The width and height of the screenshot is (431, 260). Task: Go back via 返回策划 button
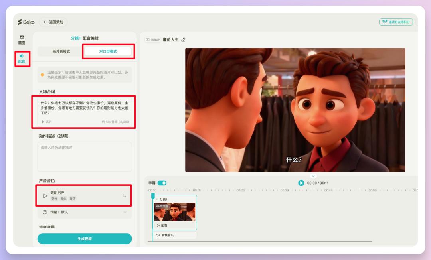tap(53, 22)
